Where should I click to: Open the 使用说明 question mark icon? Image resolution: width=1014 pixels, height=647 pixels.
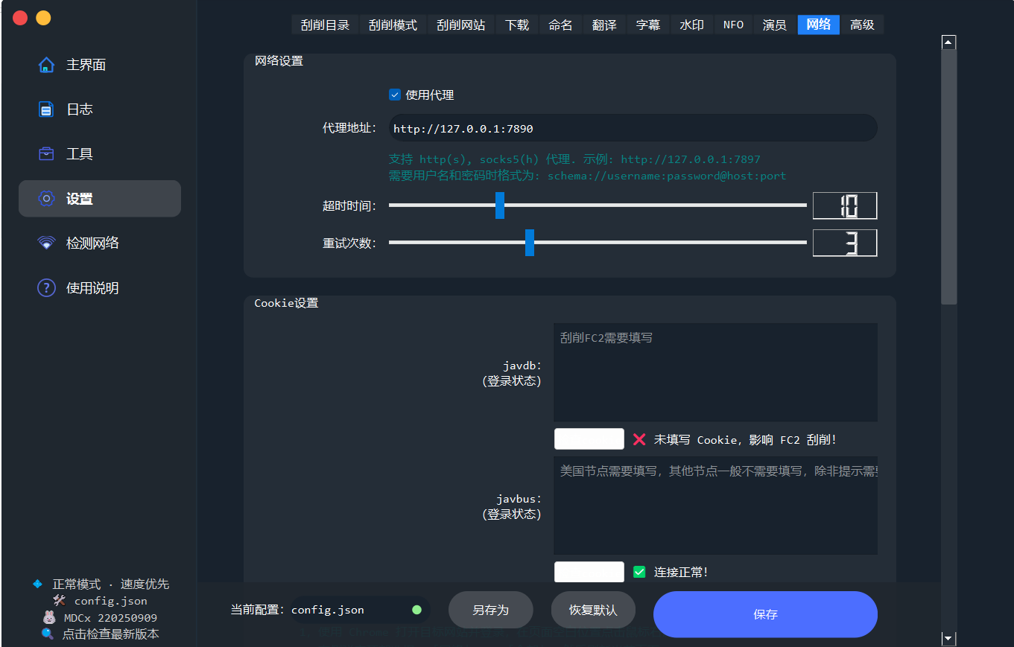pyautogui.click(x=46, y=287)
